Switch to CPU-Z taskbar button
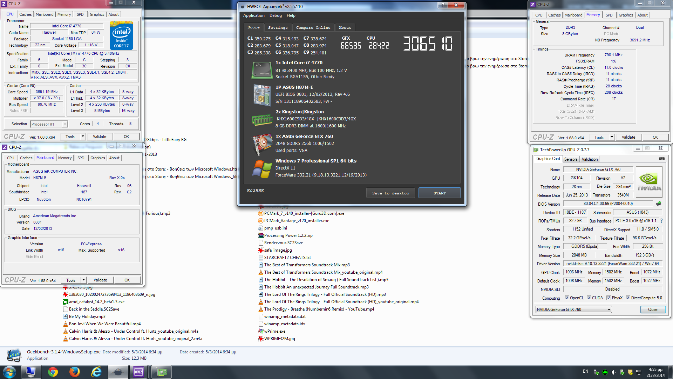The width and height of the screenshot is (673, 379). [x=139, y=372]
